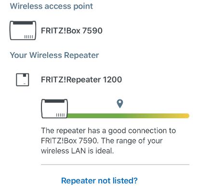Click the small notch on the repeater icon
The width and height of the screenshot is (199, 195).
click(25, 75)
